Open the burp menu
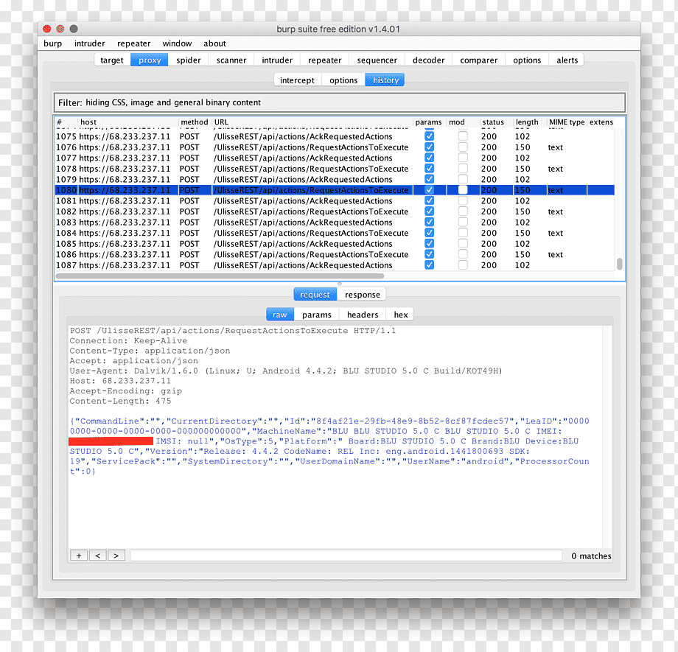The width and height of the screenshot is (678, 652). 53,43
